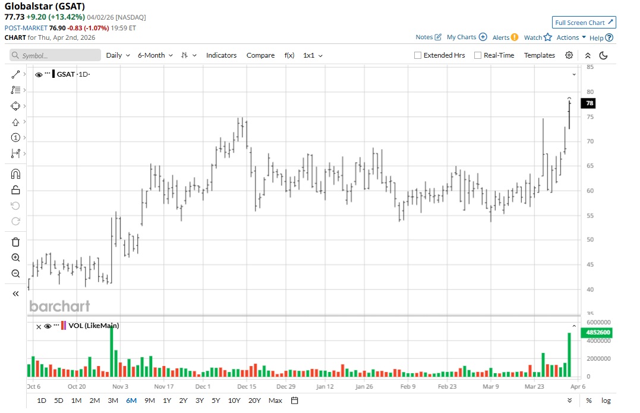
Task: Open the Indicators menu
Action: 221,55
